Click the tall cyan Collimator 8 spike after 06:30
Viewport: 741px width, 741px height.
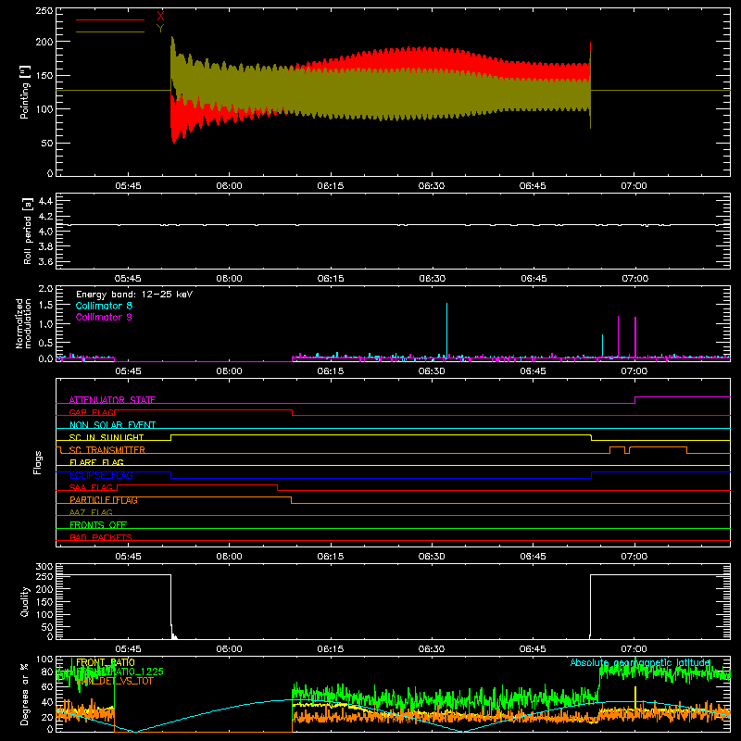446,331
